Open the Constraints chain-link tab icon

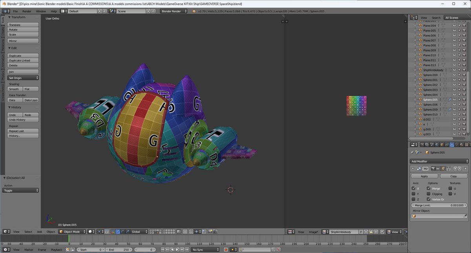point(447,145)
